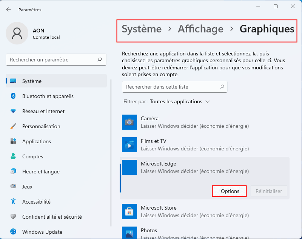Image resolution: width=302 pixels, height=239 pixels.
Task: Open the Filtrer par Toutes les applications dropdown
Action: 180,102
